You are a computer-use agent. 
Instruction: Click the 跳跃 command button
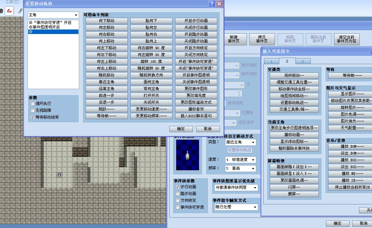(x=106, y=109)
